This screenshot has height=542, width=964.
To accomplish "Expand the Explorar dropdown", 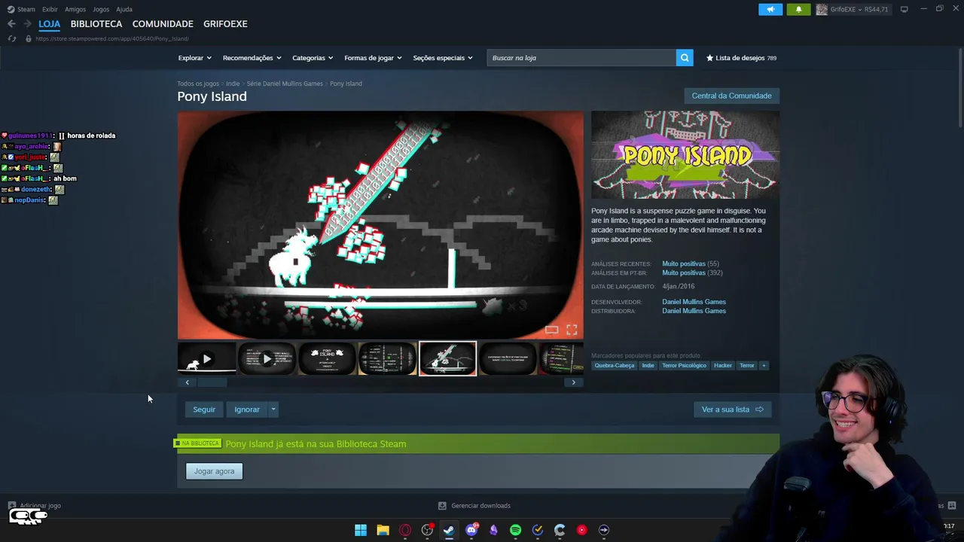I will point(195,58).
